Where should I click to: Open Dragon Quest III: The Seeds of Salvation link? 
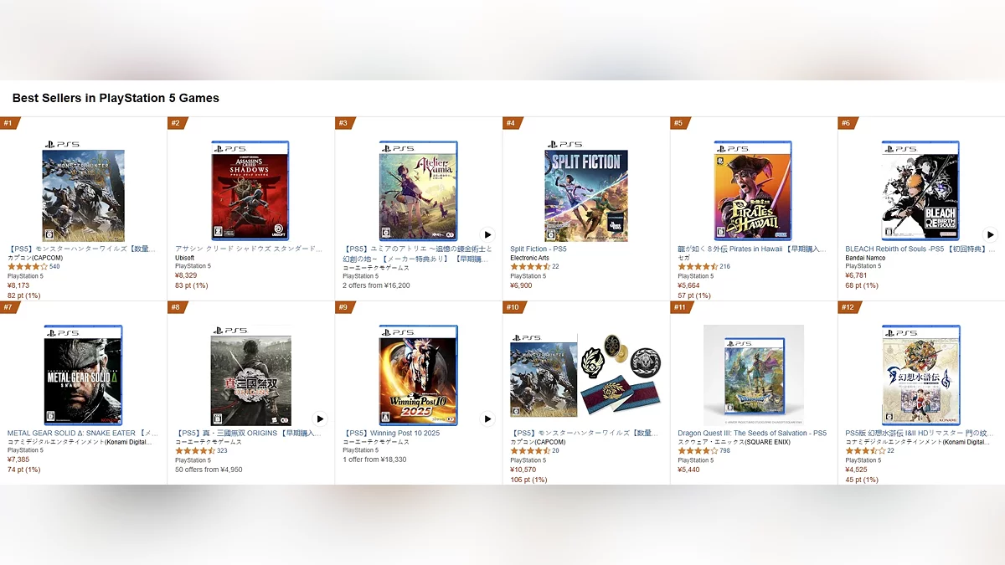coord(752,433)
